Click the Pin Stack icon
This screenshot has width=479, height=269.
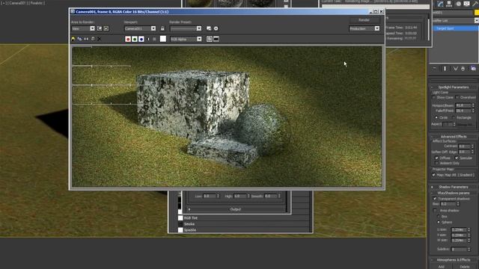tap(434, 69)
